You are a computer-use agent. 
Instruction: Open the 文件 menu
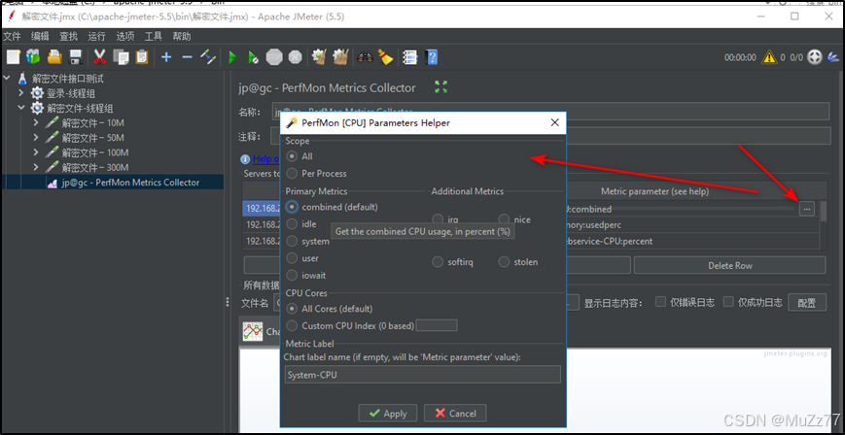click(12, 37)
